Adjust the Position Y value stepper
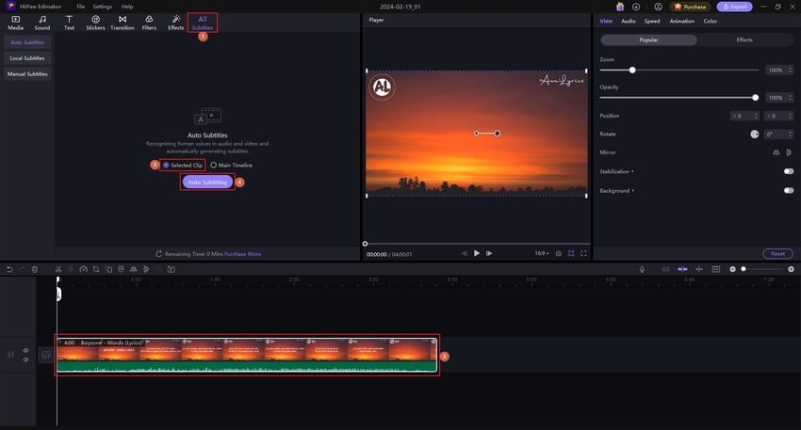801x430 pixels. [x=791, y=117]
